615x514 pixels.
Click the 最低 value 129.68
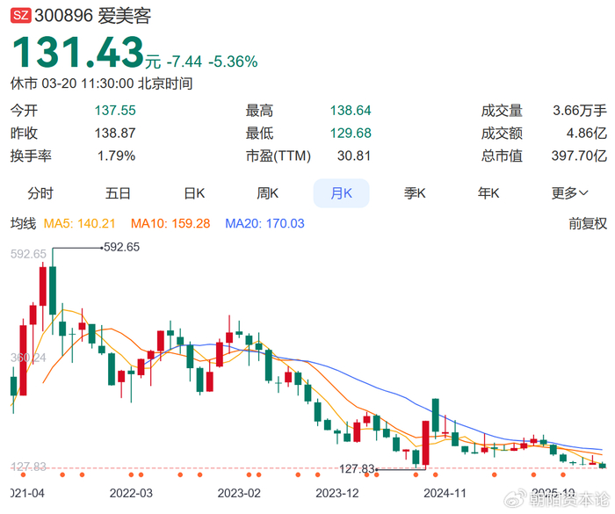[x=351, y=134]
